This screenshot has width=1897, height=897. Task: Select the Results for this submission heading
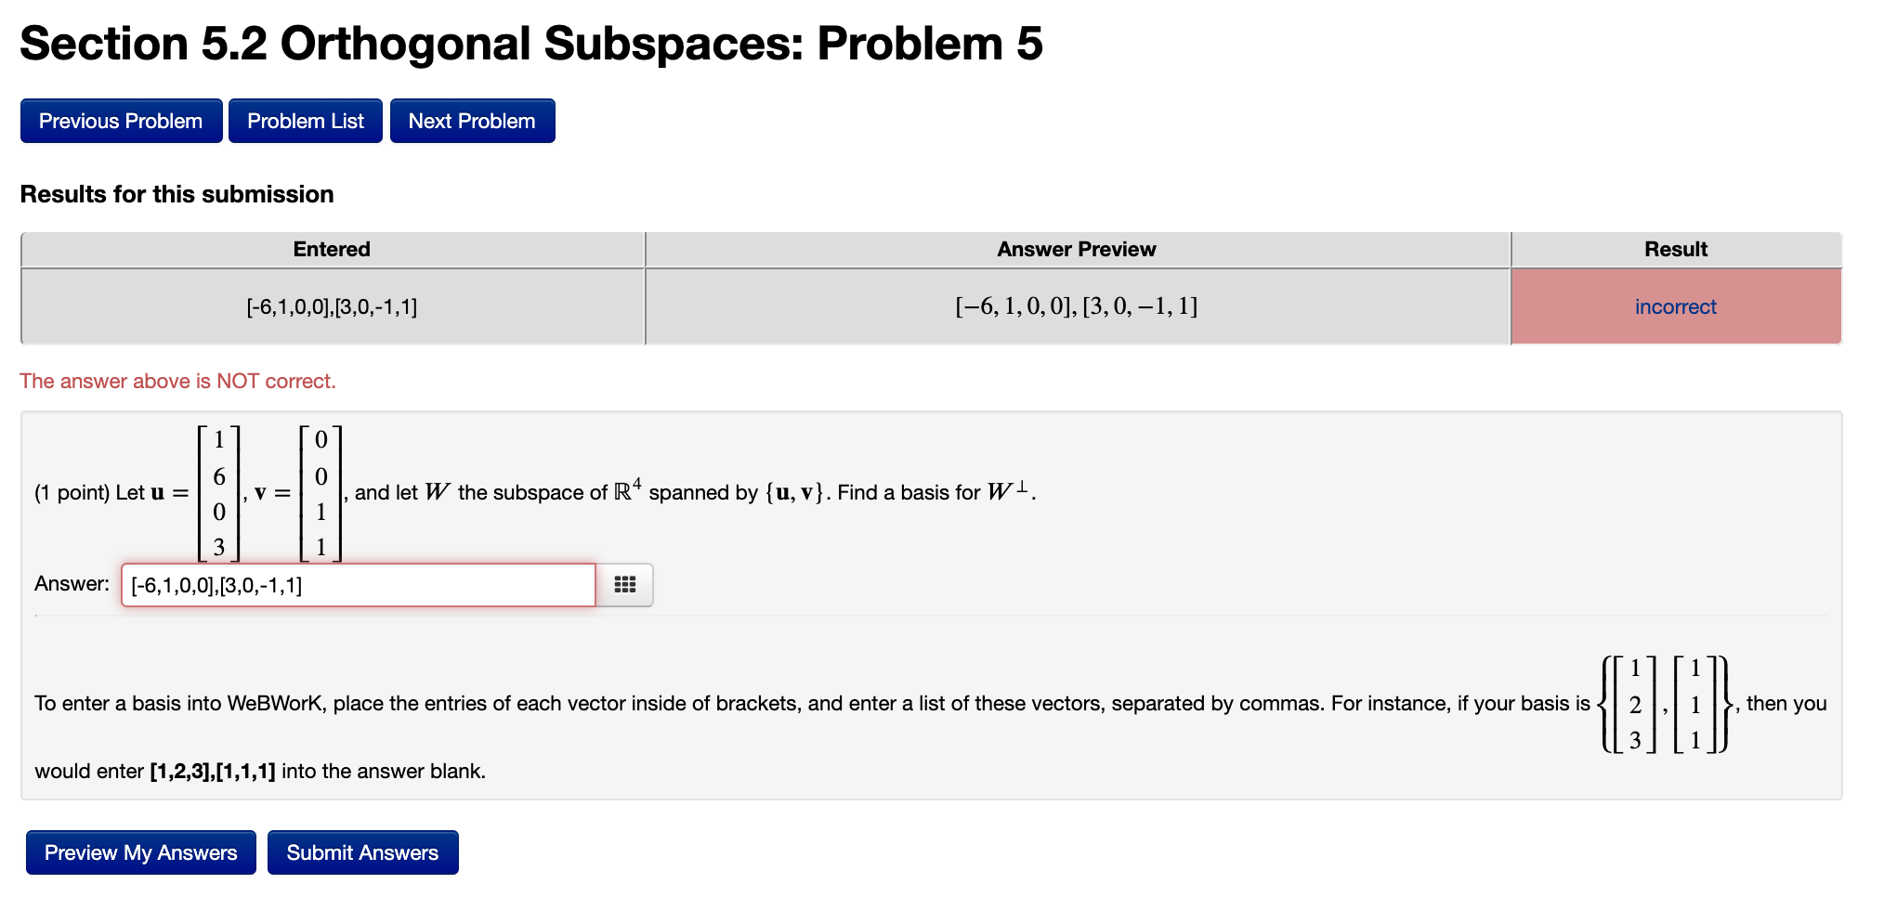(x=177, y=194)
